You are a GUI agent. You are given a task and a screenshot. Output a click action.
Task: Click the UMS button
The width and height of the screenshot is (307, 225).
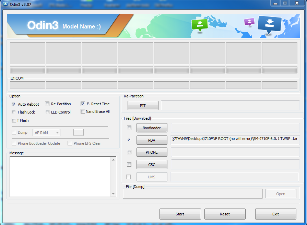152,177
